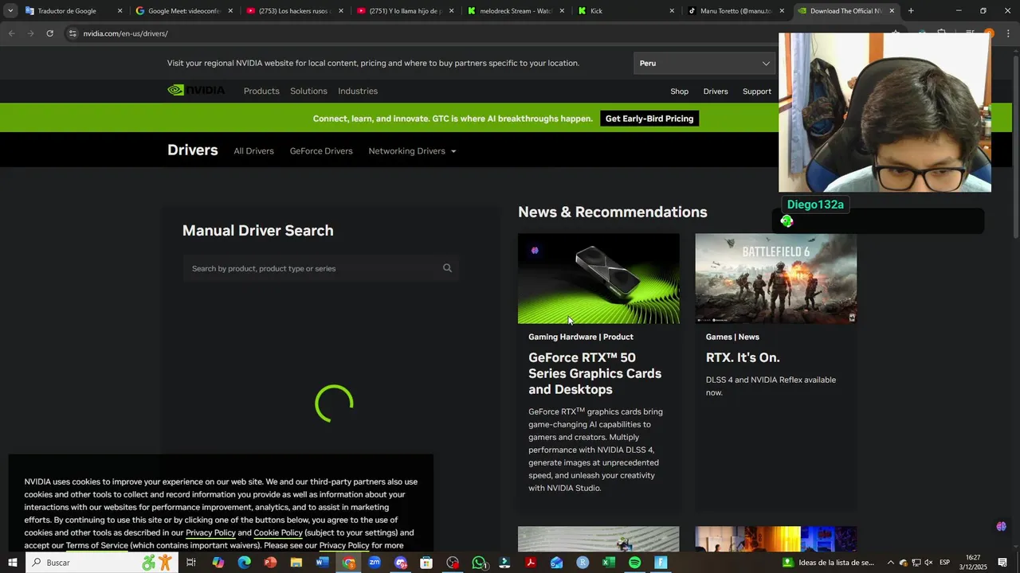Open GeForce RTX 50 Series article title

(594, 373)
